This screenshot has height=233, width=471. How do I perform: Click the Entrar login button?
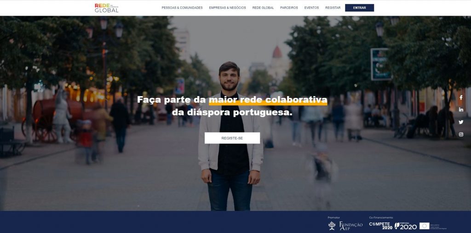(x=359, y=8)
